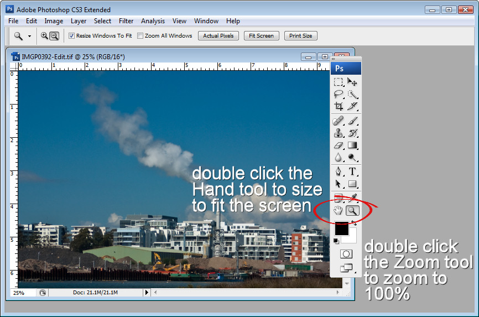Click the document status bar preview icon

click(x=43, y=293)
